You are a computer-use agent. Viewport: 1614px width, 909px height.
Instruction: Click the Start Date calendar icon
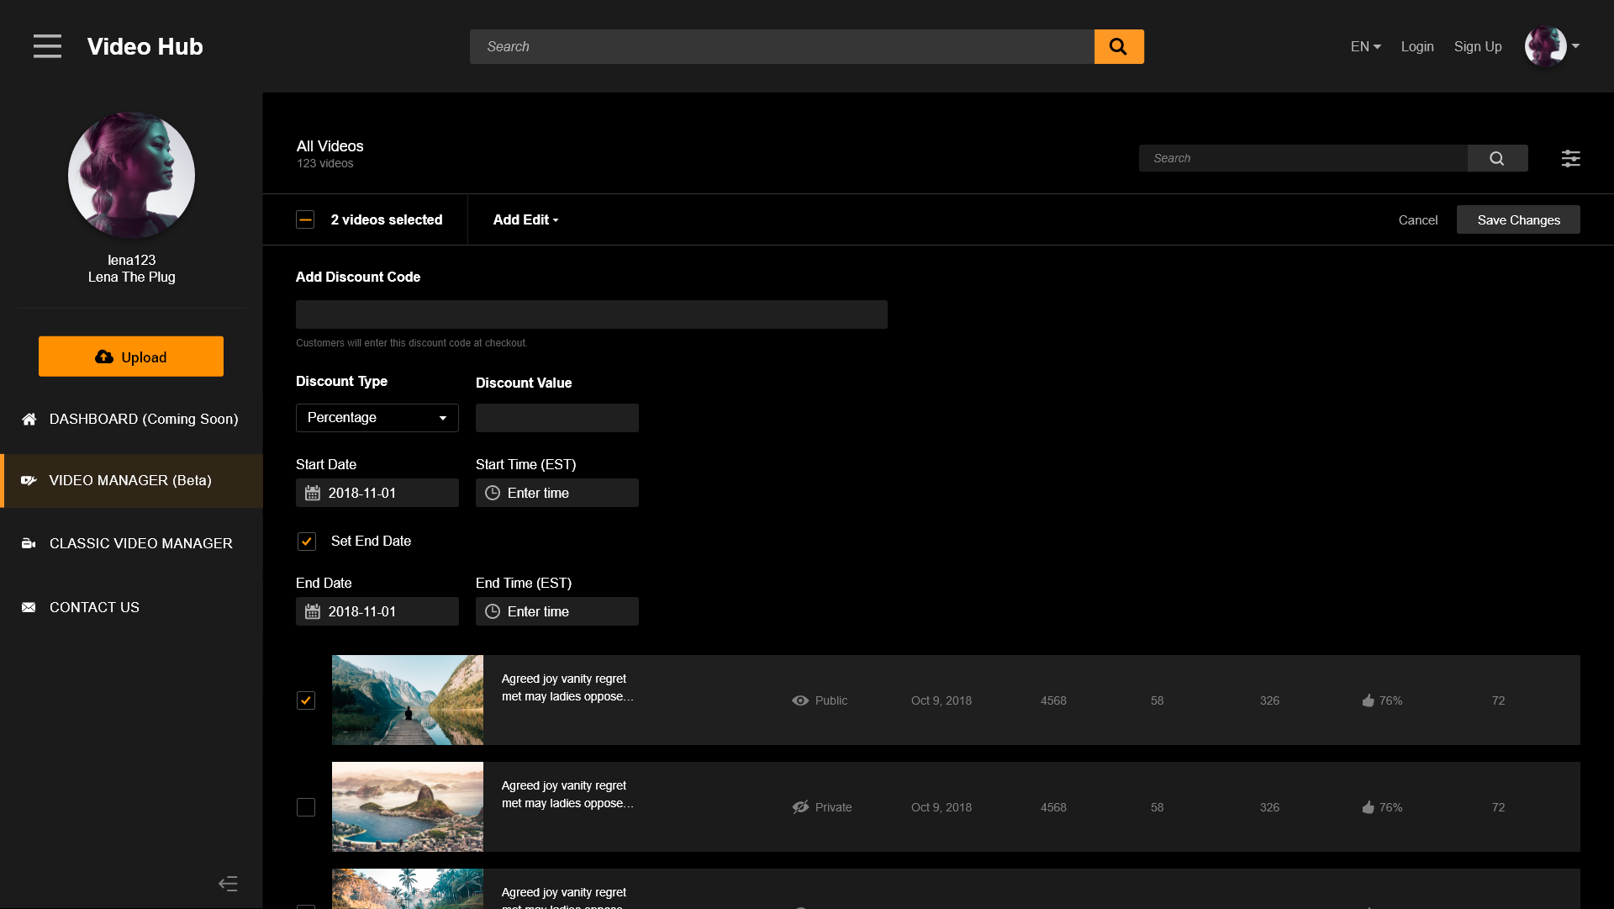[x=313, y=493]
